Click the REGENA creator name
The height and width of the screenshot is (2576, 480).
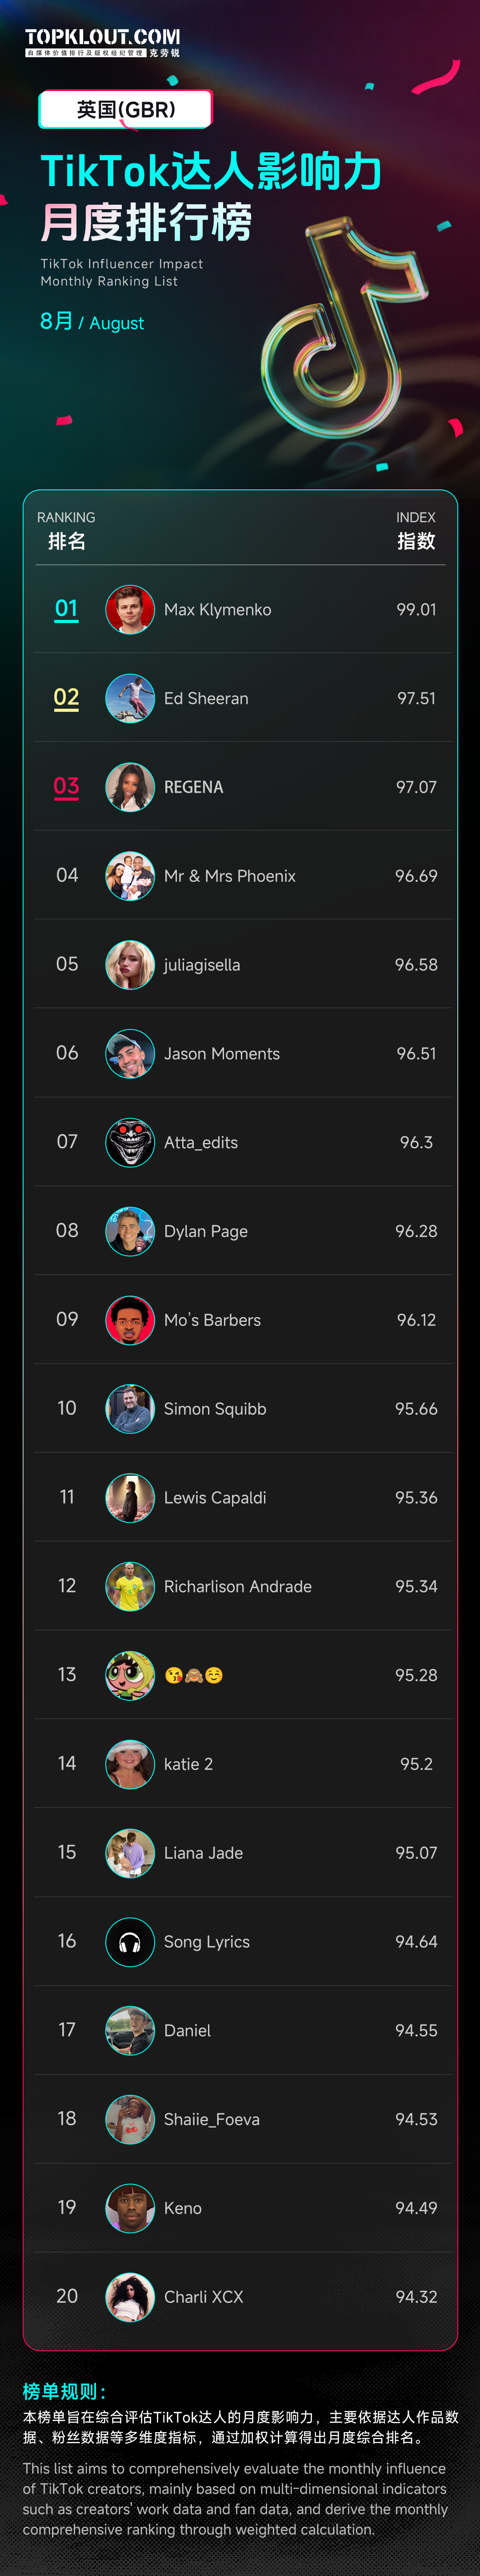coord(194,787)
